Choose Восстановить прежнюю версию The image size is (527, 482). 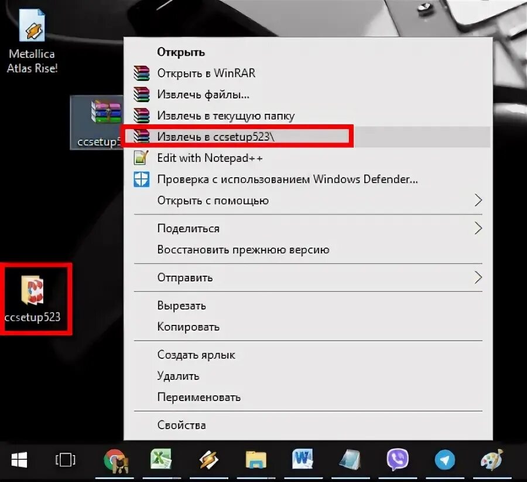point(308,250)
